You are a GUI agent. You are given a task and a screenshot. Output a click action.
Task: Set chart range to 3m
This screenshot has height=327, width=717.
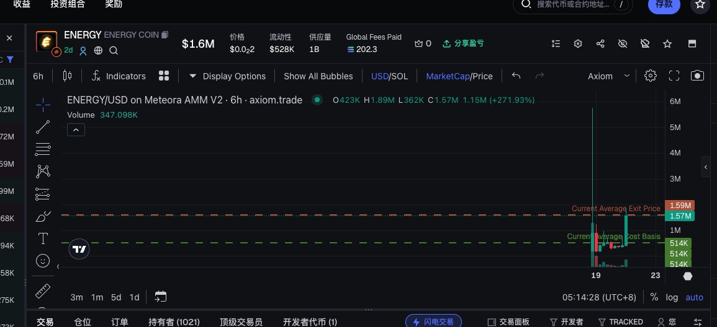tap(77, 297)
